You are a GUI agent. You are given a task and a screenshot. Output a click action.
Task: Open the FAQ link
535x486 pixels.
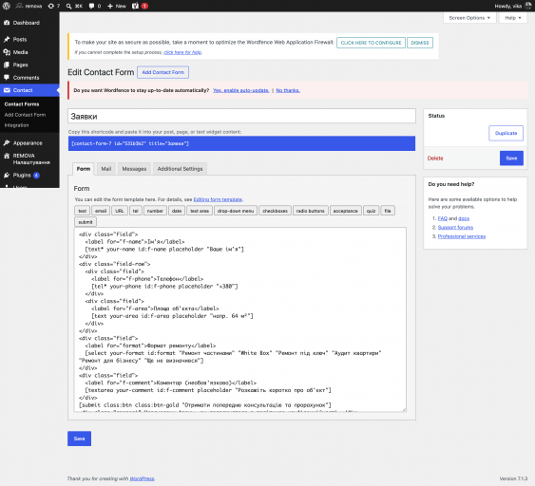point(442,218)
